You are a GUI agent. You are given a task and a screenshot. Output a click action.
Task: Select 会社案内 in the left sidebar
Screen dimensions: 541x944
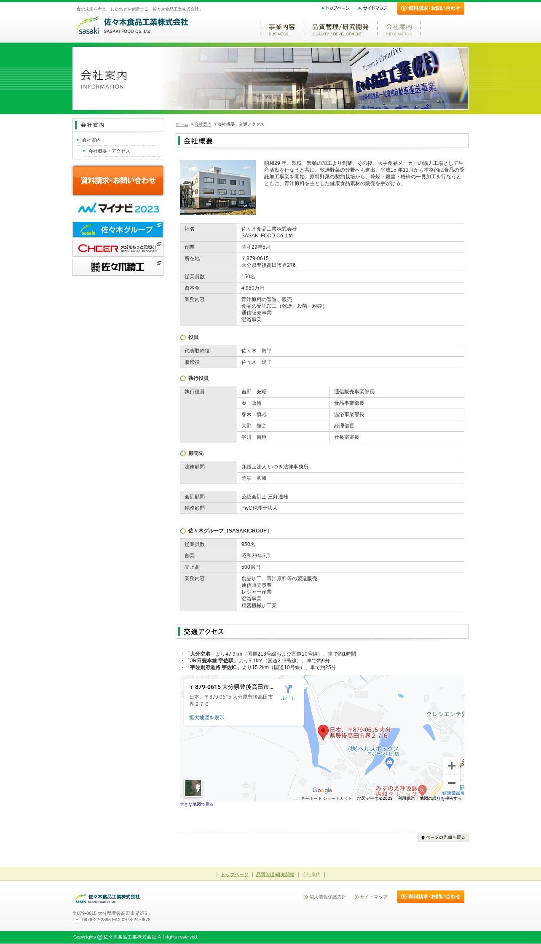coord(91,140)
